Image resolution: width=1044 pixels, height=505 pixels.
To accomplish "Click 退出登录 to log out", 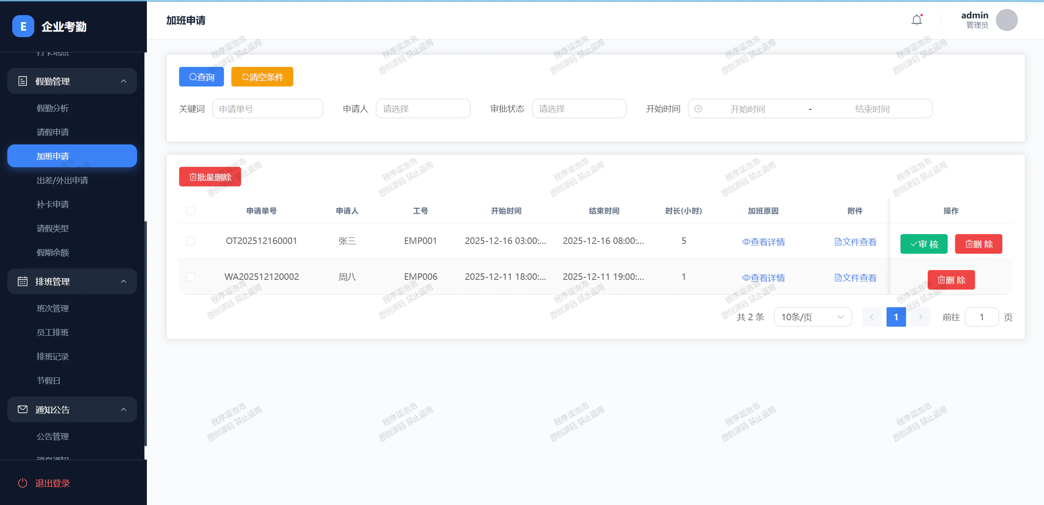I will (53, 483).
